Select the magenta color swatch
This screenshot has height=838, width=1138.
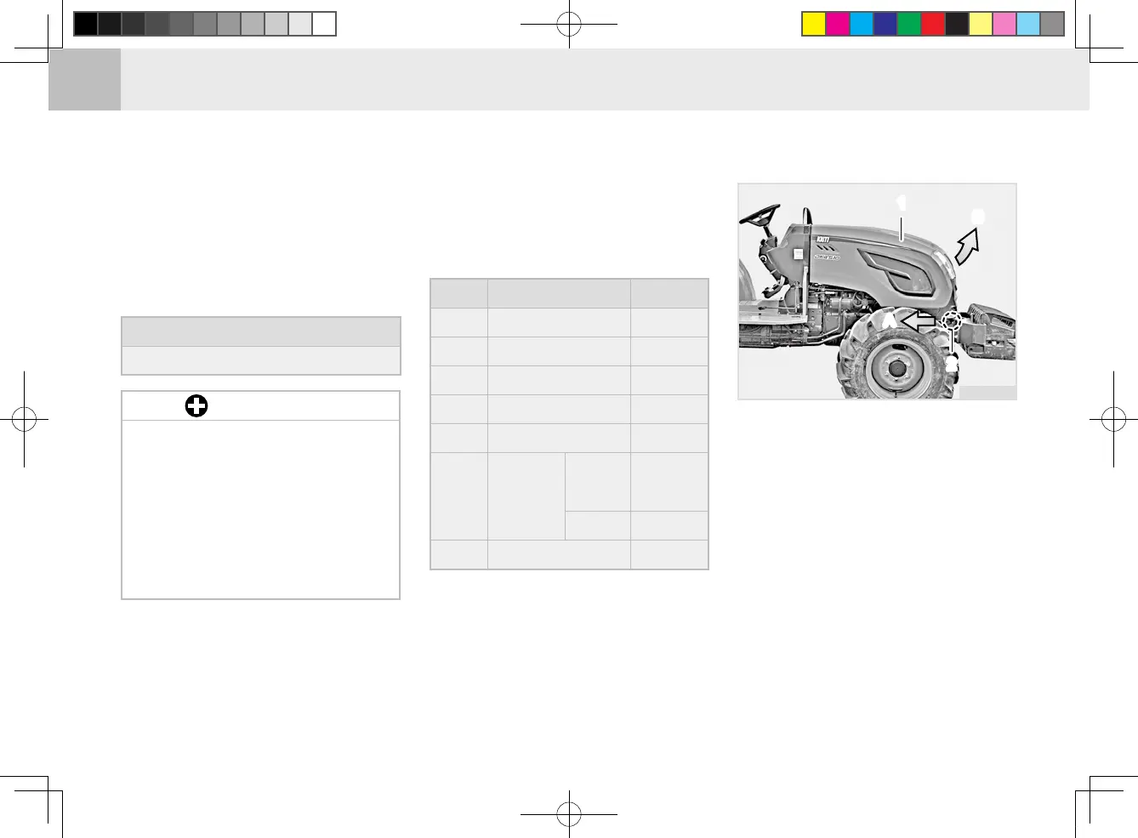[x=838, y=24]
